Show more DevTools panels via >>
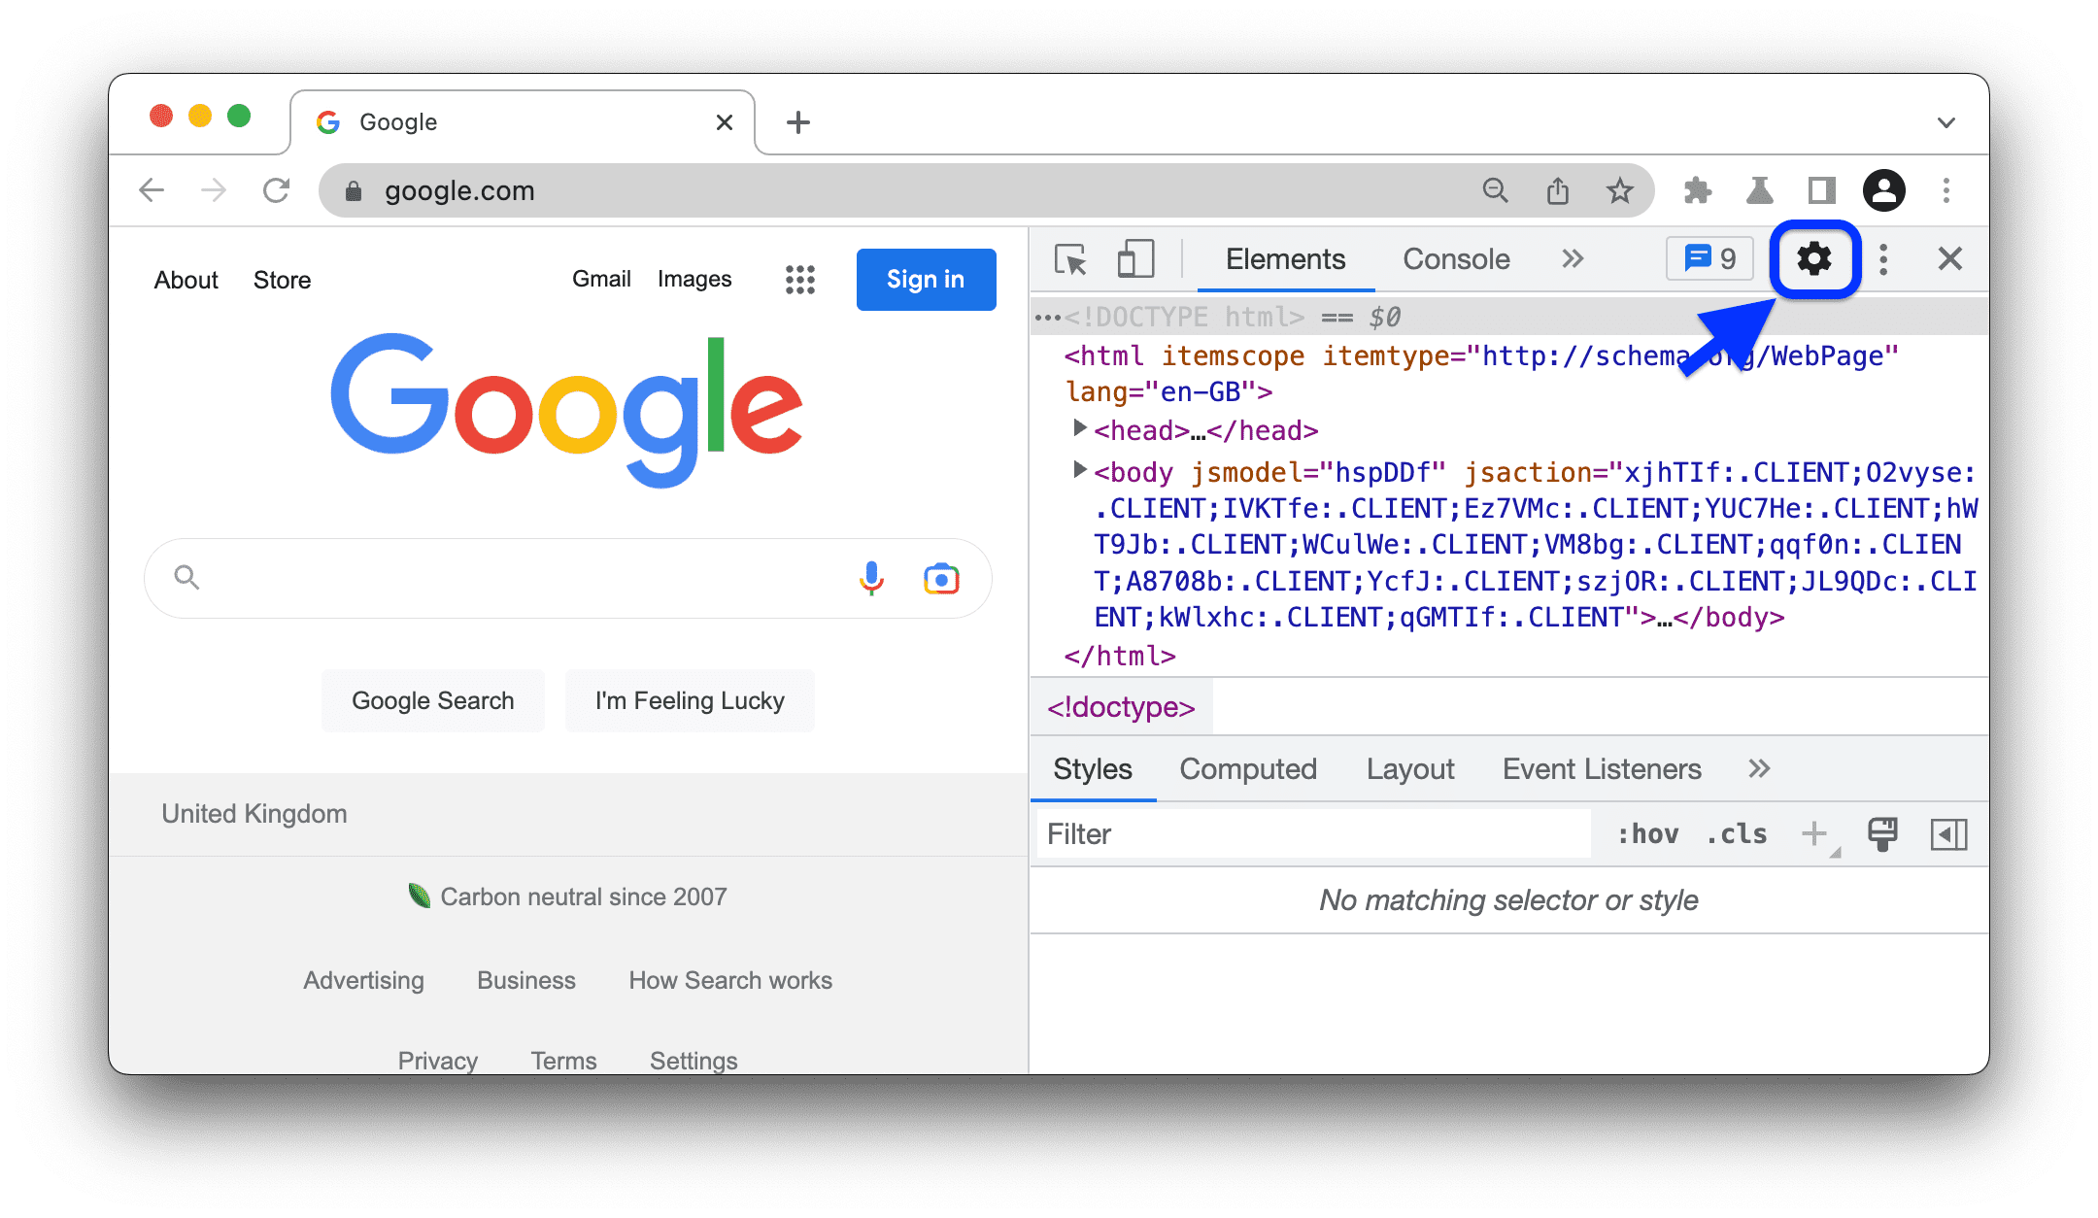 click(1571, 261)
